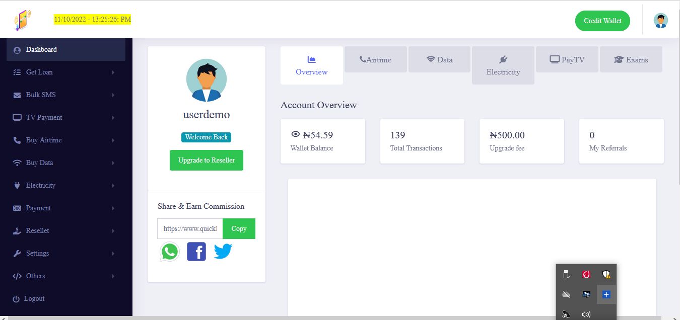Click the date and time display
Viewport: 680px width, 320px height.
point(93,20)
